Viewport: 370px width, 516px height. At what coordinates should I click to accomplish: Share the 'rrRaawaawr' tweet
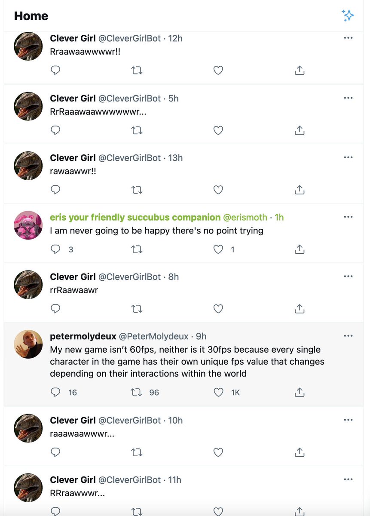(300, 309)
